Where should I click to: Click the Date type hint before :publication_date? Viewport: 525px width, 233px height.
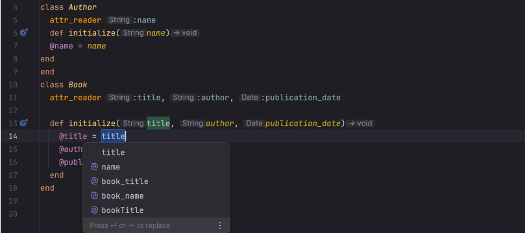click(x=249, y=98)
